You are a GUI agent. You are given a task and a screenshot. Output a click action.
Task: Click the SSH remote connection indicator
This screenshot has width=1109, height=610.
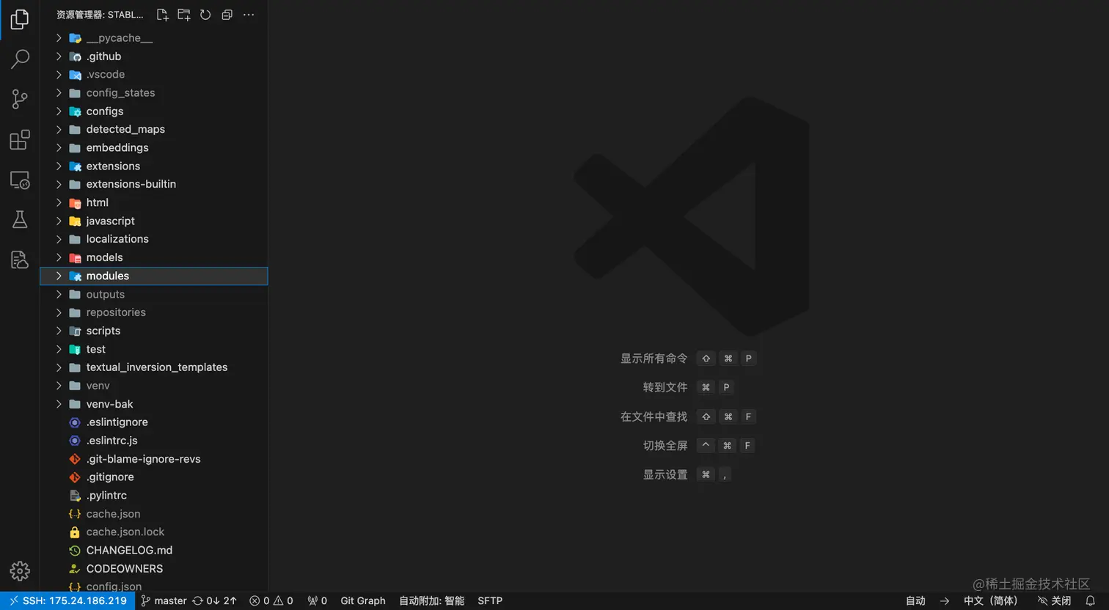click(x=67, y=601)
